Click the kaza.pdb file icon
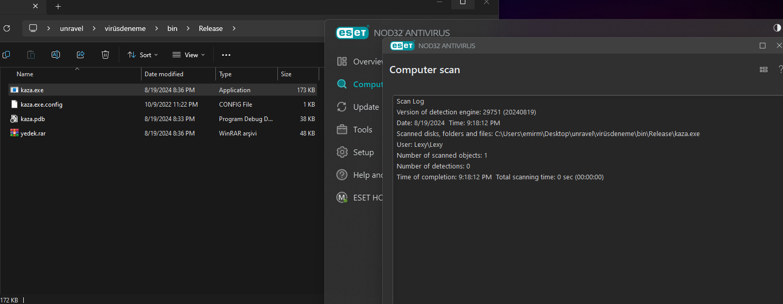Viewport: 783px width, 304px height. coord(14,119)
